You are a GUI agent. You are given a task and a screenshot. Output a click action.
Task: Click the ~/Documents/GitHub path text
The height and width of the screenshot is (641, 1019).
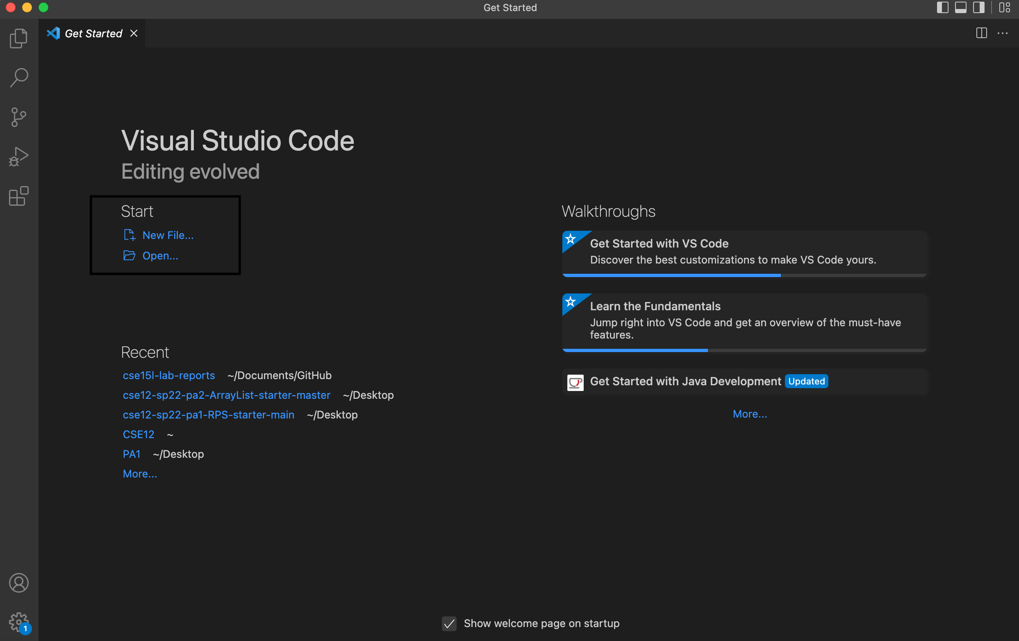pos(279,375)
